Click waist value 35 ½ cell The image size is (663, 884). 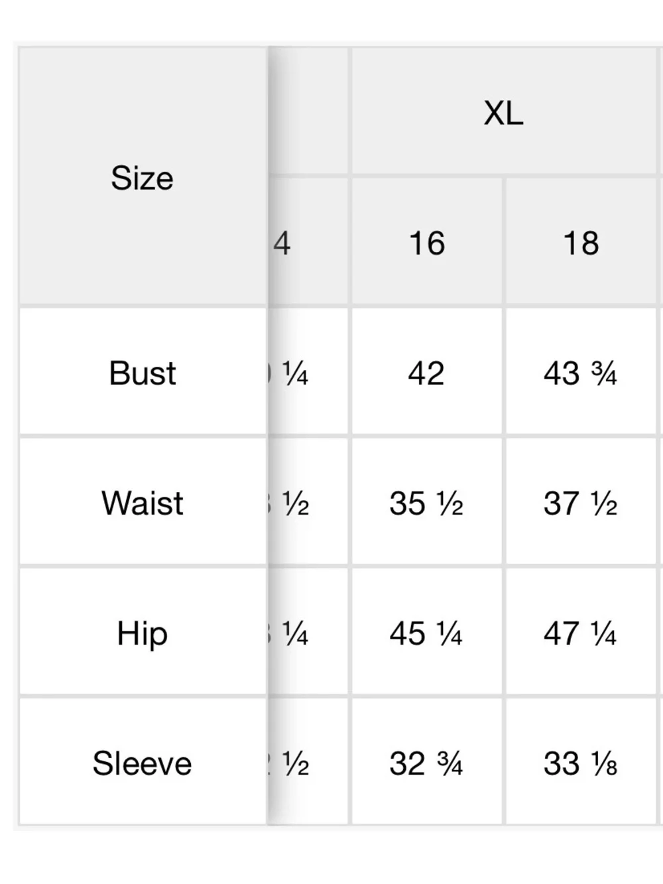[427, 502]
